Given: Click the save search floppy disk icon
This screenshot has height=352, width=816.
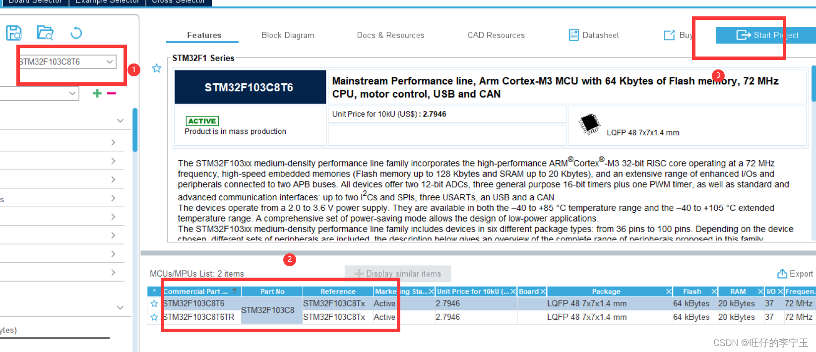Looking at the screenshot, I should (x=13, y=33).
